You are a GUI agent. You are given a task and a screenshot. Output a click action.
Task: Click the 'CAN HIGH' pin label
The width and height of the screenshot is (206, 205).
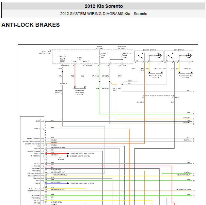pos(36,149)
